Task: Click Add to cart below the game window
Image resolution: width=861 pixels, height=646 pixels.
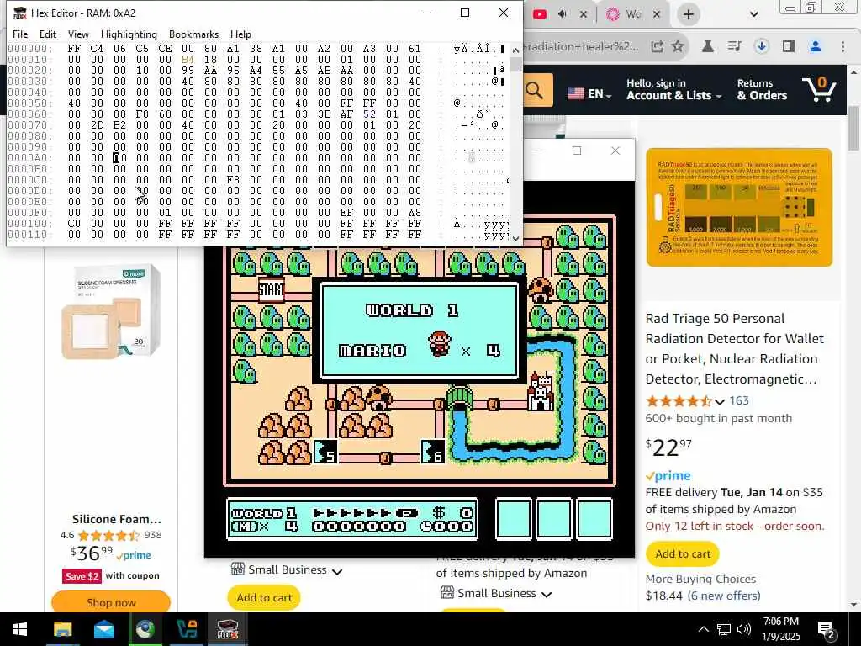Action: click(x=264, y=597)
